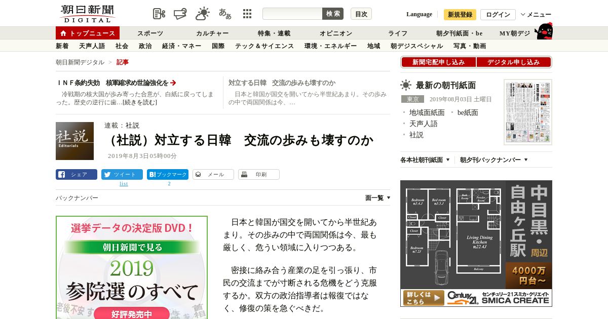Open the 対立する日韓 teaser headline

coord(282,83)
